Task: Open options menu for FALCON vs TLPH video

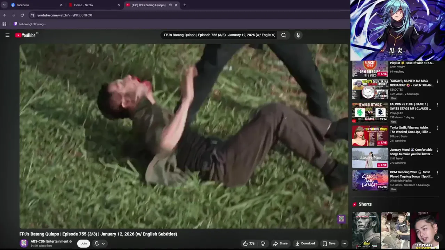Action: (x=437, y=105)
